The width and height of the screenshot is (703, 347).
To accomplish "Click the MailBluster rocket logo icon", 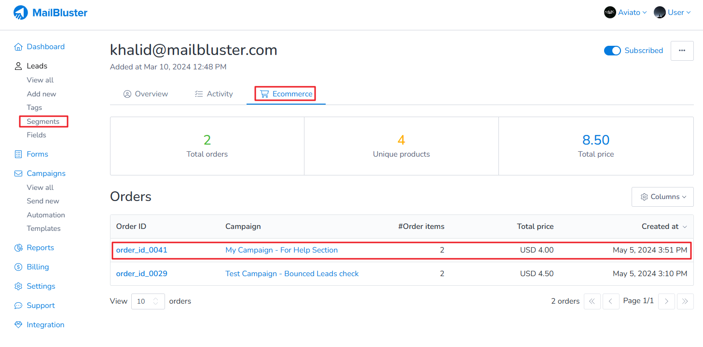I will click(x=21, y=13).
